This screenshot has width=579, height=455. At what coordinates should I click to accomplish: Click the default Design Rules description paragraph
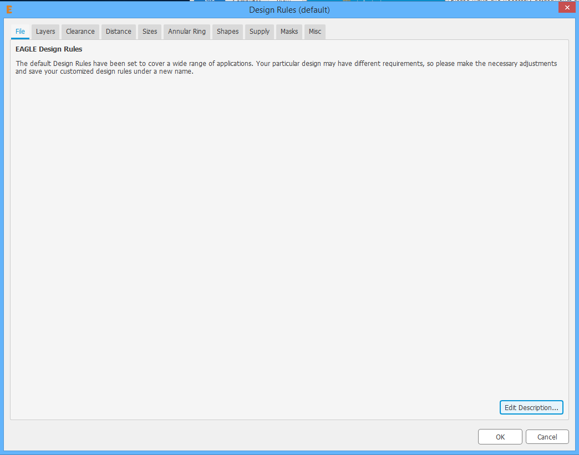click(286, 67)
